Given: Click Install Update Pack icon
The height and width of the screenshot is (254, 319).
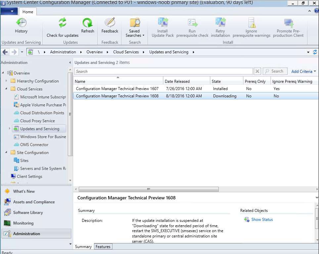Looking at the screenshot, I should [x=163, y=23].
